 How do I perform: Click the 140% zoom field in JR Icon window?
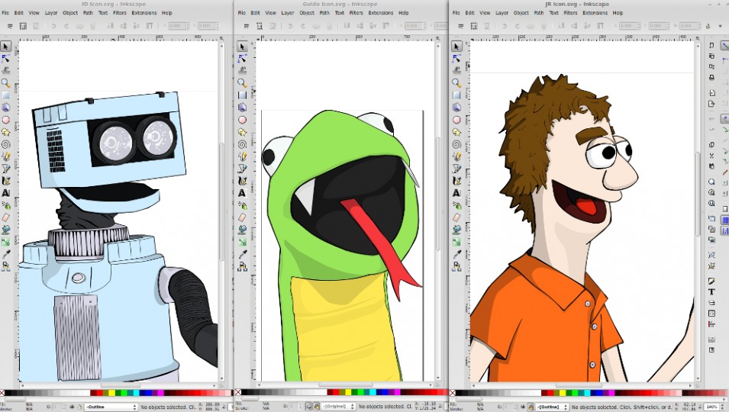[711, 407]
